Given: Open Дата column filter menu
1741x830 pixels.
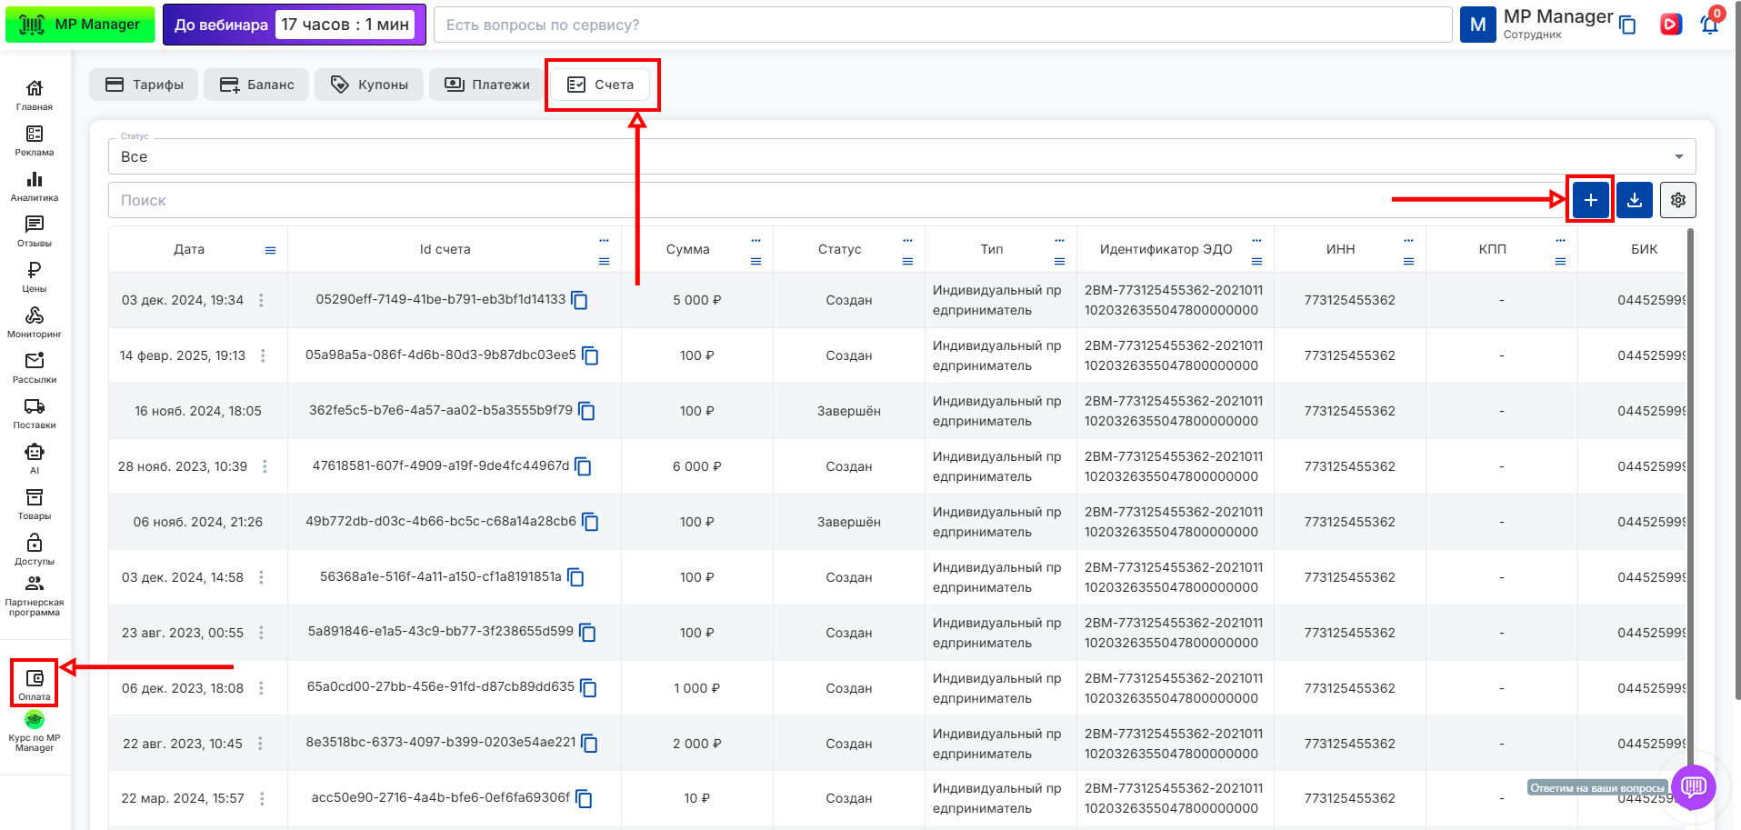Looking at the screenshot, I should coord(270,250).
